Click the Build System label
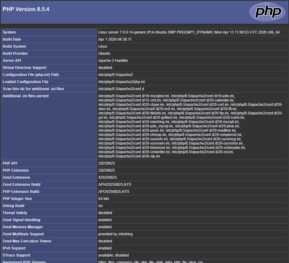This screenshot has width=289, height=263. tap(14, 46)
